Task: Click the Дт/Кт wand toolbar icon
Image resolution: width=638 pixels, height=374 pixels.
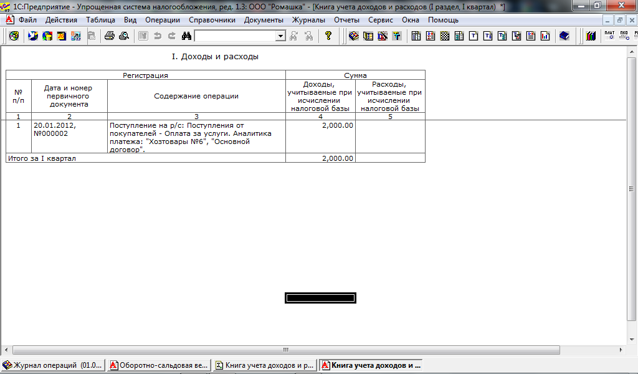Action: (383, 36)
